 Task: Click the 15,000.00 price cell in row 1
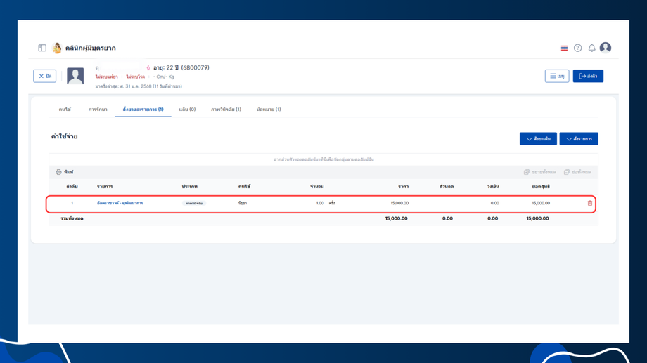click(399, 203)
